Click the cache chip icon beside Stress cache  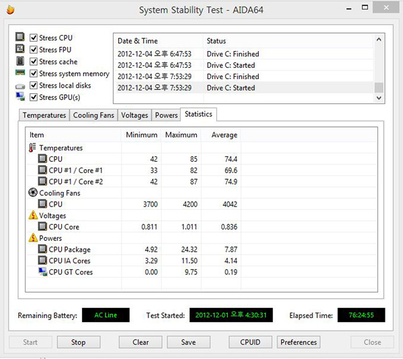pos(20,61)
